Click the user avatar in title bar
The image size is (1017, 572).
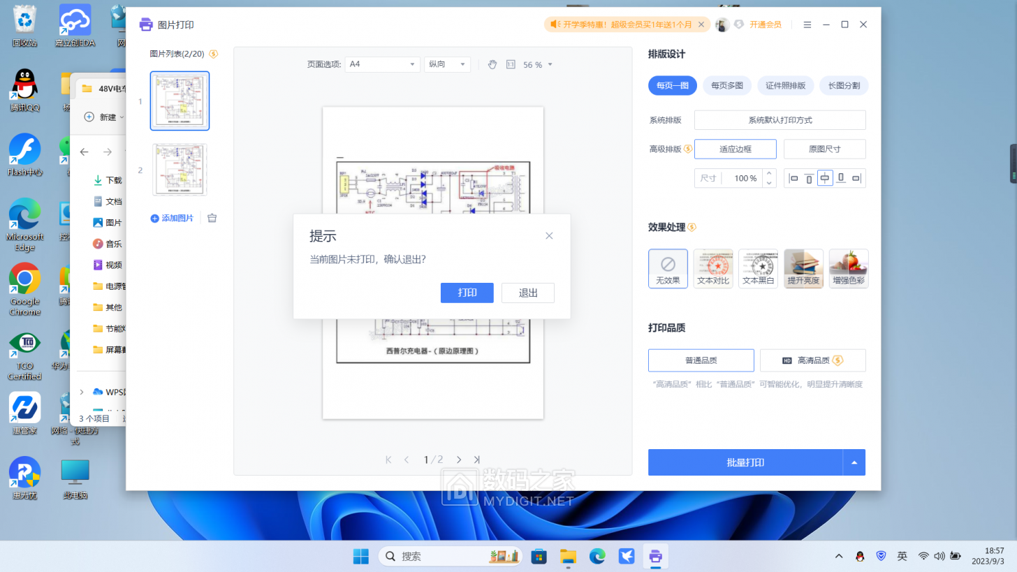(x=723, y=24)
